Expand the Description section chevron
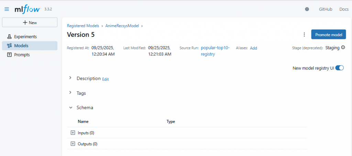Viewport: 352px width, 156px height. click(70, 78)
